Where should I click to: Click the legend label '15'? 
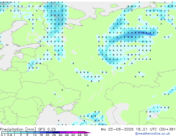[41, 135]
